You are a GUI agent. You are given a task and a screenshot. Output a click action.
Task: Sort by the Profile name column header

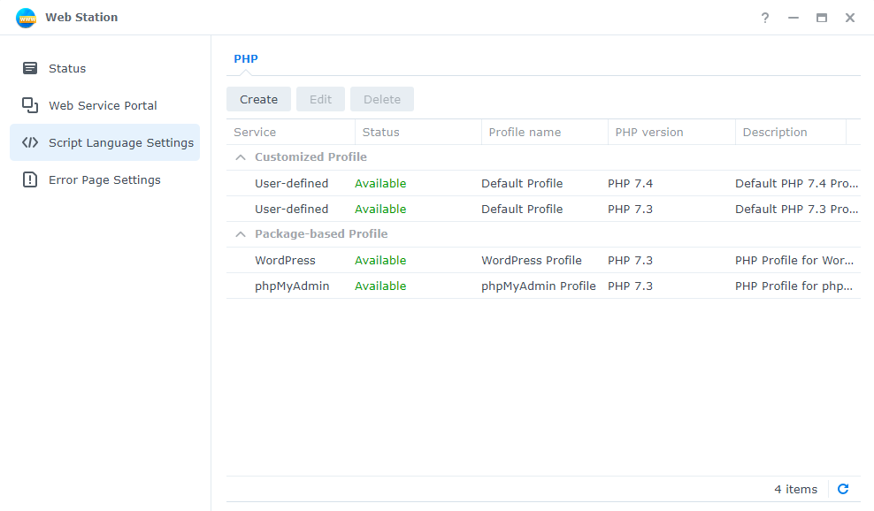coord(545,132)
